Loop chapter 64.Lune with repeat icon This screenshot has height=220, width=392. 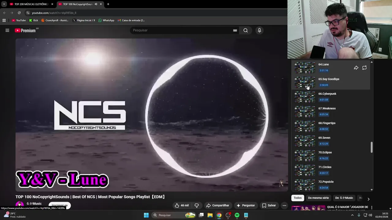click(x=364, y=68)
